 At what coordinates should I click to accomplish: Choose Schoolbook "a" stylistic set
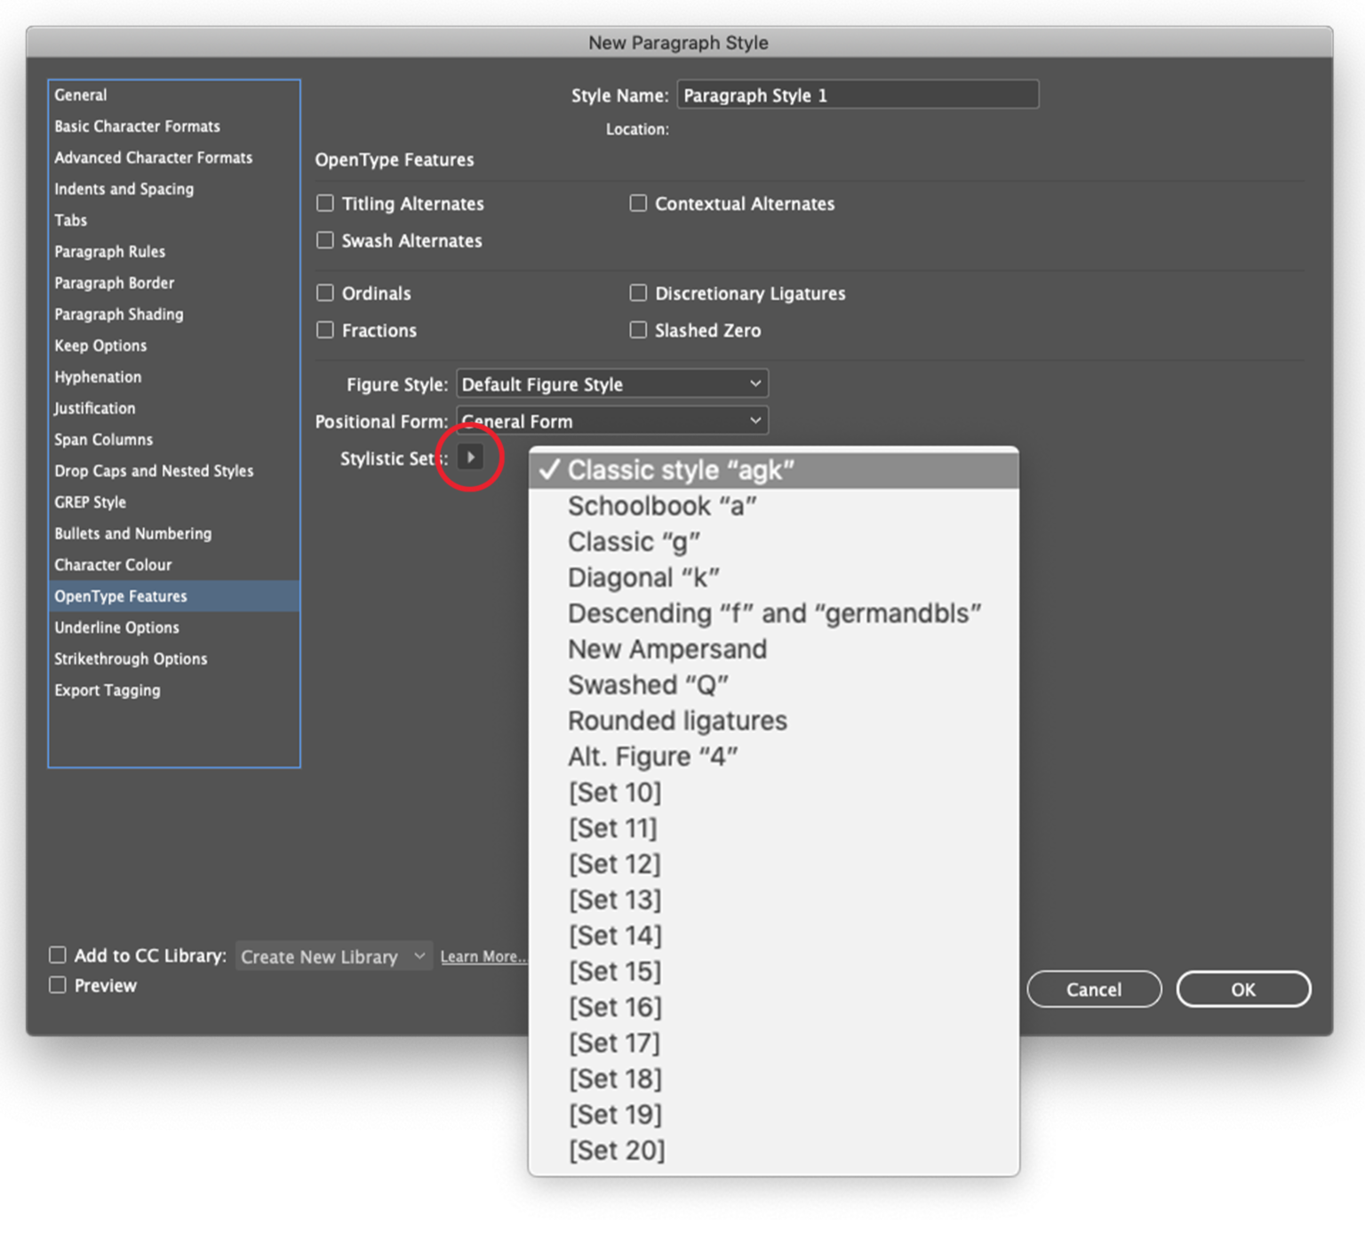(x=662, y=507)
